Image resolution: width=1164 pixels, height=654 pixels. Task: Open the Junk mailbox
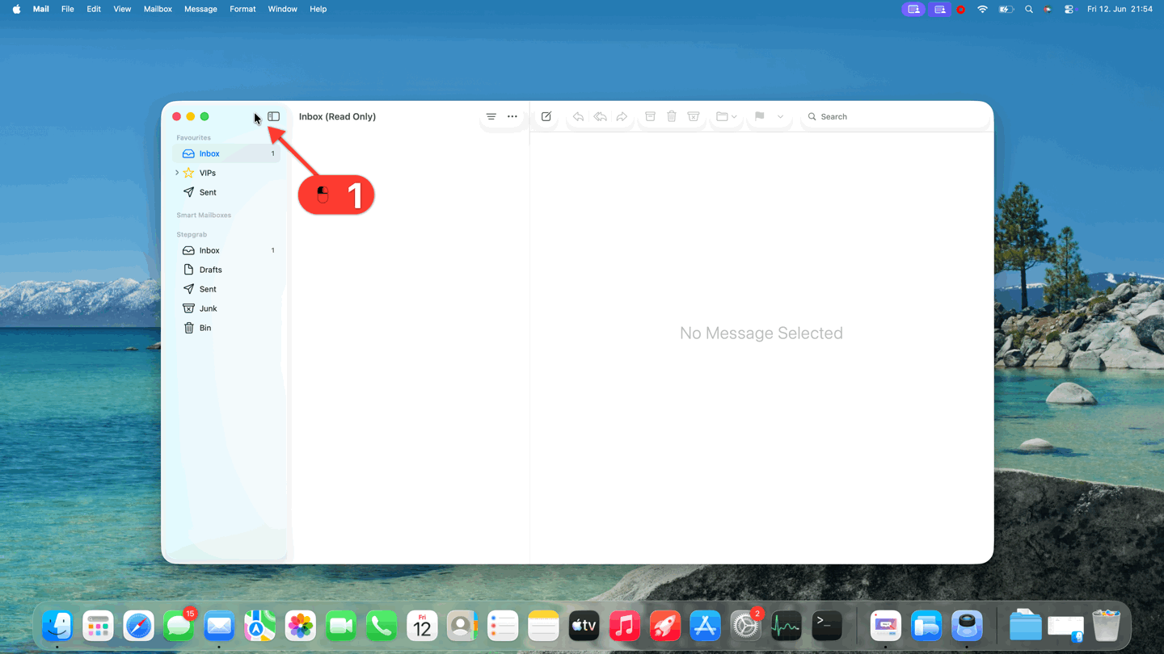226,308
